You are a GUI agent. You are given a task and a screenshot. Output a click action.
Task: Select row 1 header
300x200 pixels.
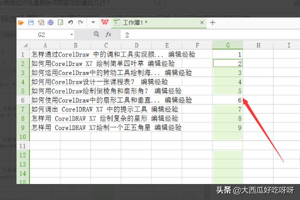pos(23,54)
